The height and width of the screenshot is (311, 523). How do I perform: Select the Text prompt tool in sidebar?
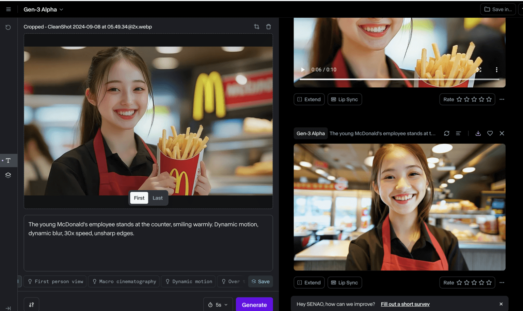pos(8,160)
